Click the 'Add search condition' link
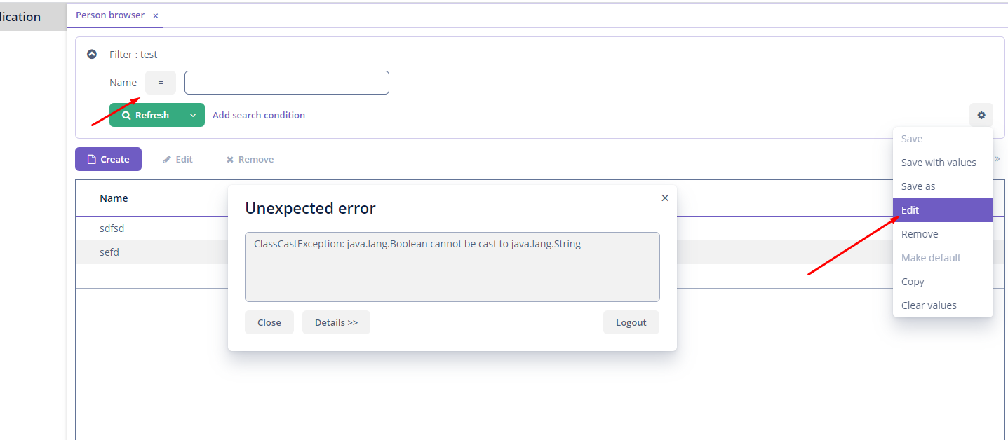1008x440 pixels. point(258,115)
